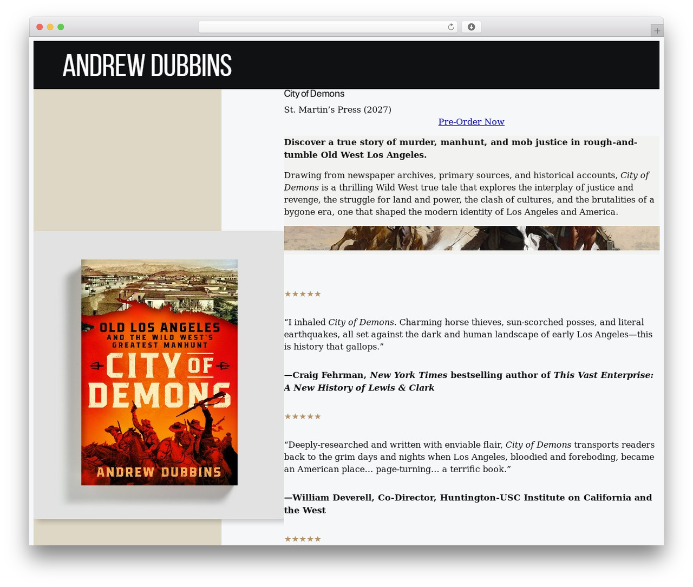Click the browser address bar field

[328, 27]
